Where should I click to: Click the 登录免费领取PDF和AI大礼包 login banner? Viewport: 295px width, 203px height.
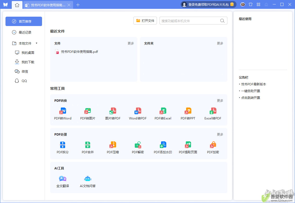[208, 4]
